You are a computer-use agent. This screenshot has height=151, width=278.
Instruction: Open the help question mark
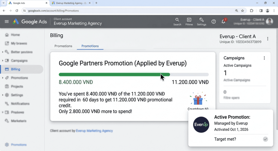(x=214, y=22)
